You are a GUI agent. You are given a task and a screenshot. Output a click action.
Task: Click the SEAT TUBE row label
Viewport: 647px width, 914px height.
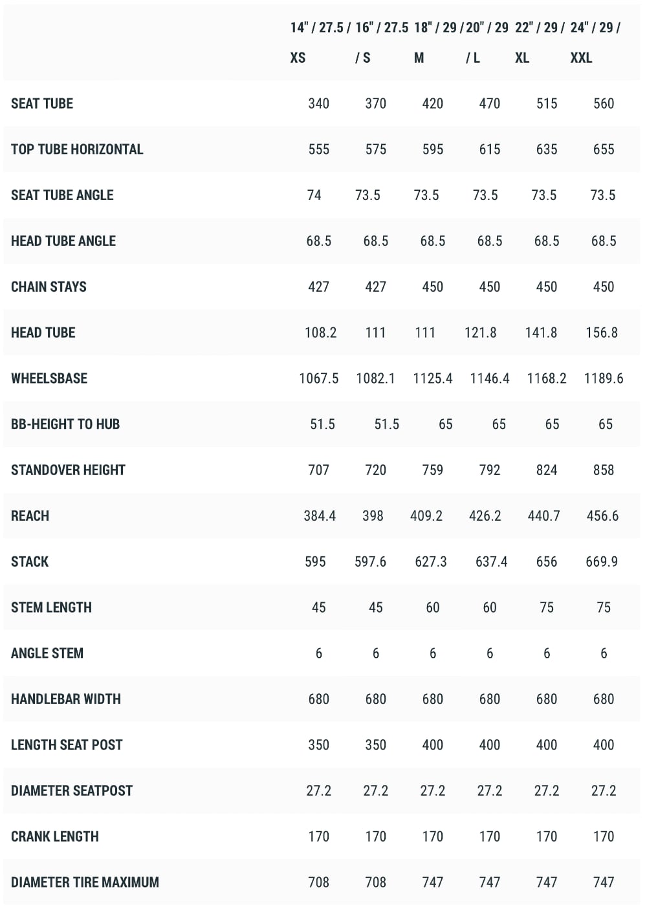(x=42, y=103)
